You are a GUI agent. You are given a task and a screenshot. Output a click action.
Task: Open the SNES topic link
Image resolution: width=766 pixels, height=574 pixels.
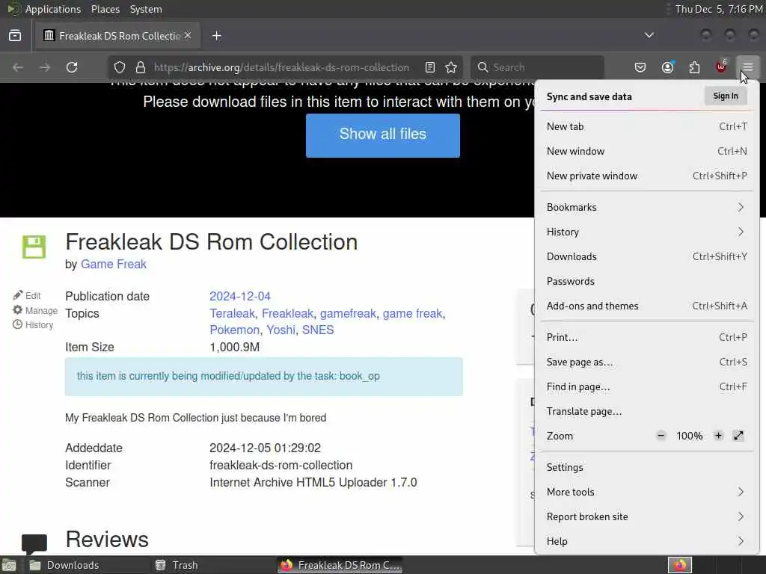pos(318,330)
